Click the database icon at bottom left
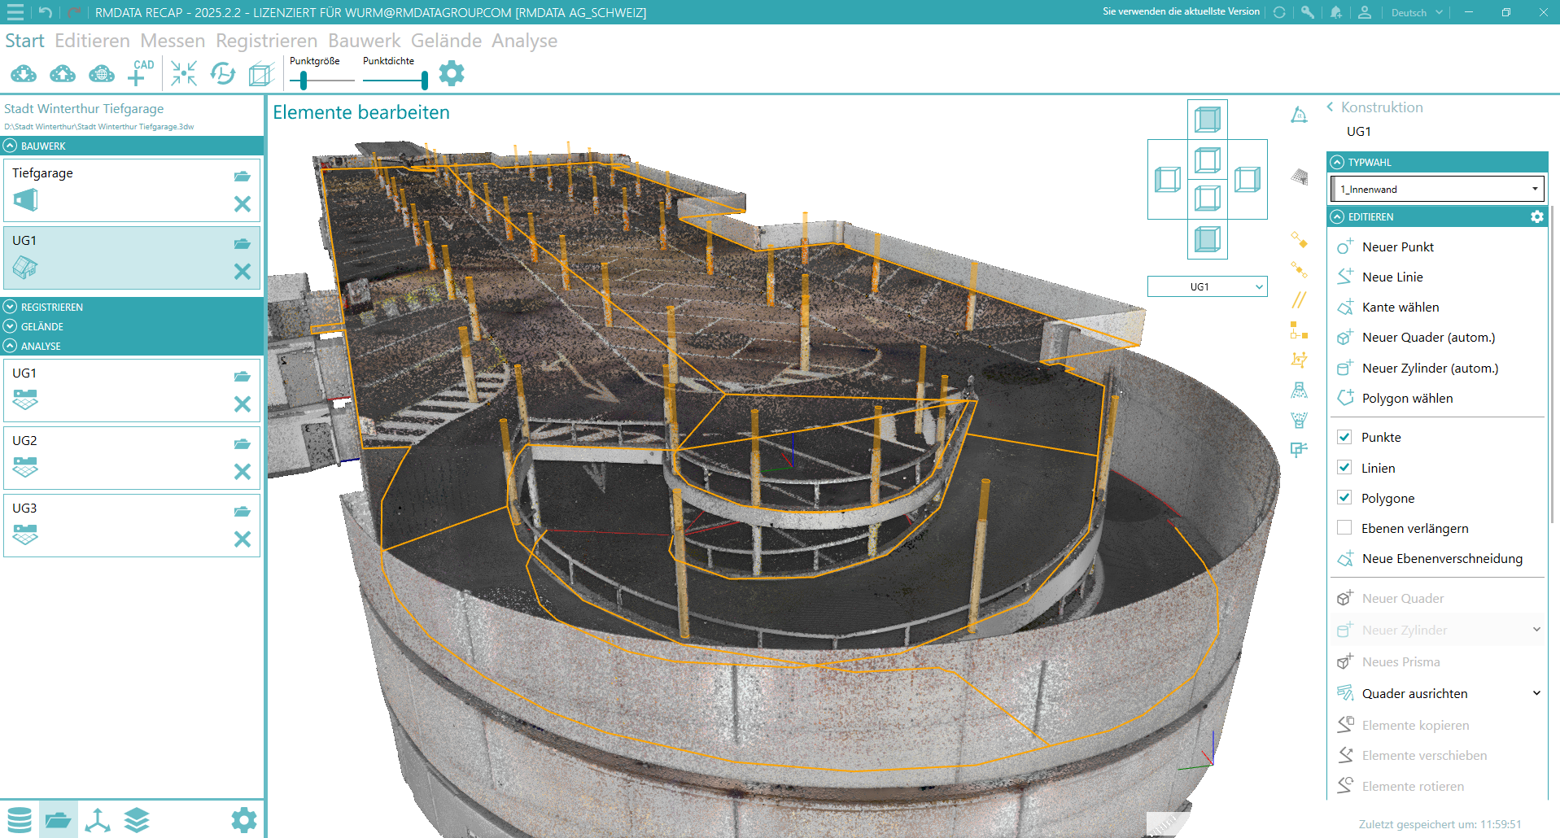This screenshot has width=1560, height=838. pos(20,819)
